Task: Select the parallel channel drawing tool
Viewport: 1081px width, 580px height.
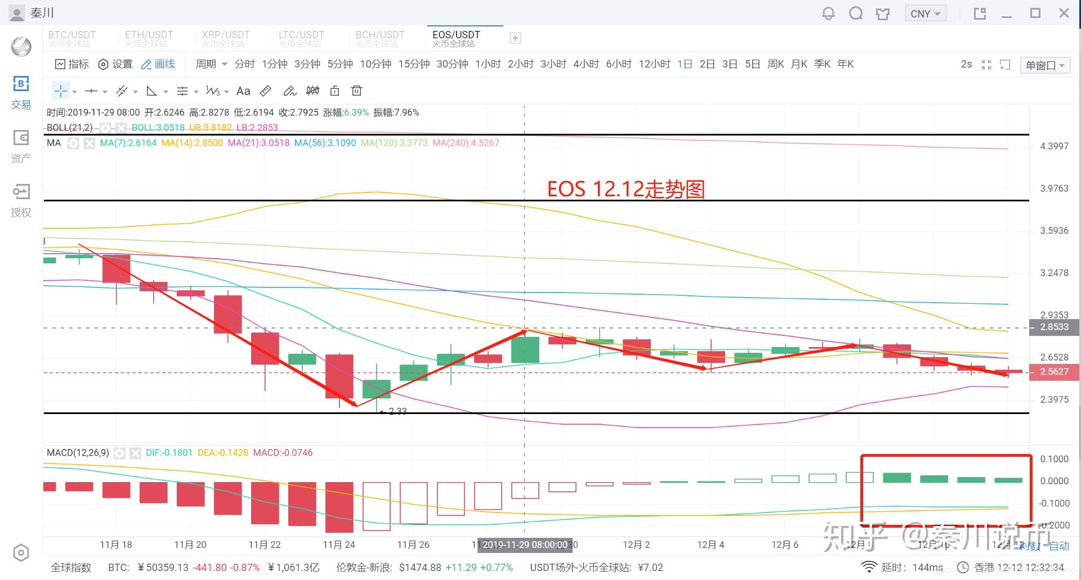Action: pos(122,91)
